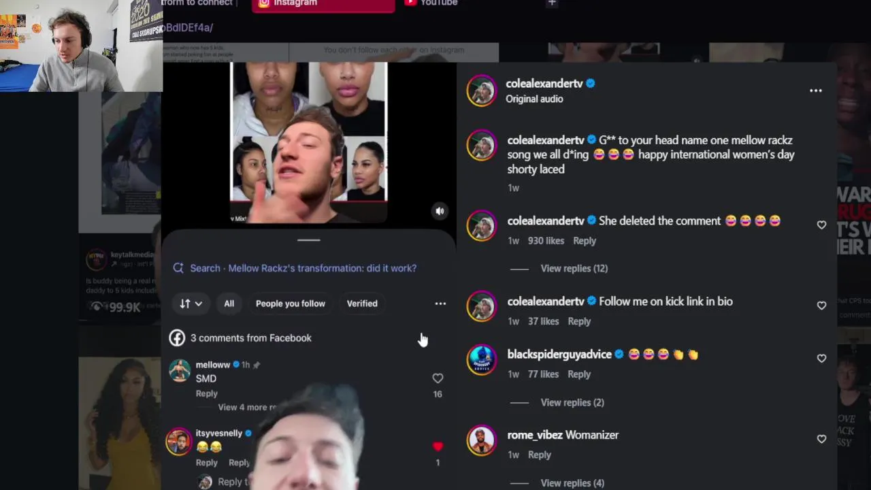Open the comment sort order dropdown

click(191, 304)
